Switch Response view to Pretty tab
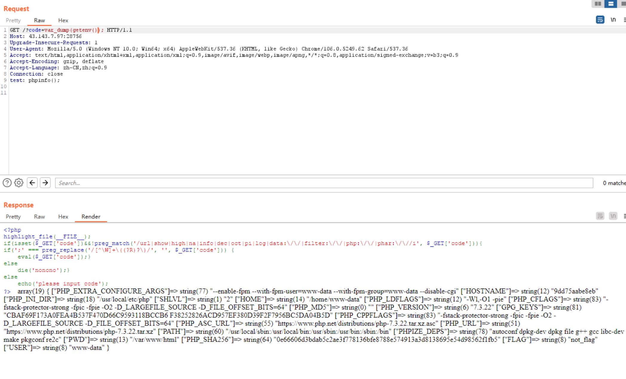This screenshot has width=626, height=379. [13, 217]
